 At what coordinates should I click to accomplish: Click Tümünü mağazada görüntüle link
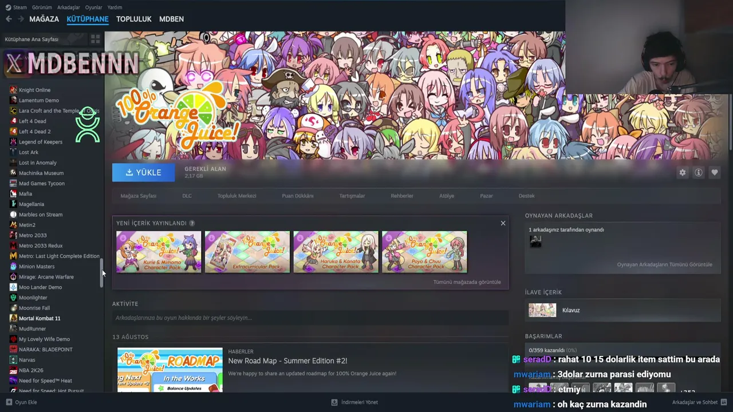[467, 282]
